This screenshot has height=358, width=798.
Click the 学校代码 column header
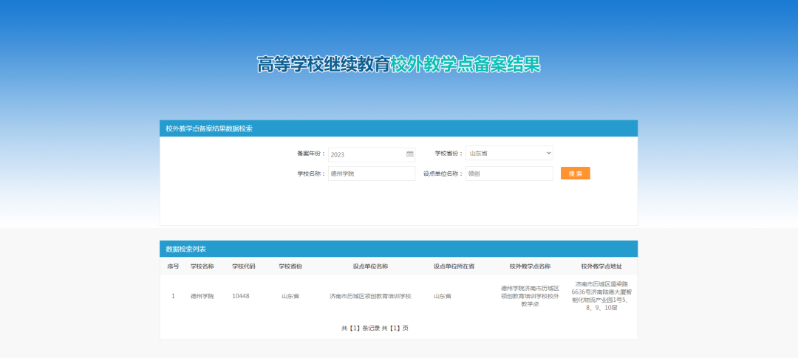click(243, 266)
